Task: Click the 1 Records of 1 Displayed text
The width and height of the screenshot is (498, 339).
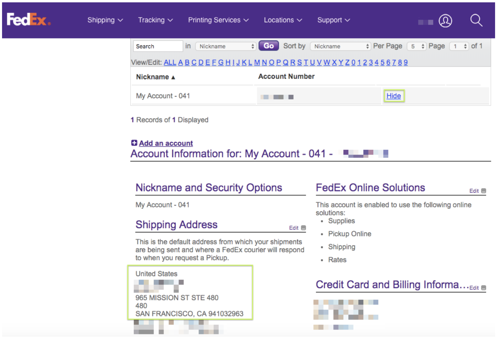Action: (169, 120)
